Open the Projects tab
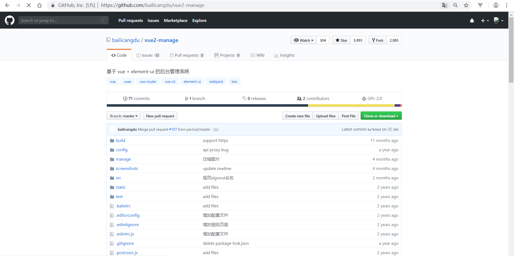 [x=227, y=55]
